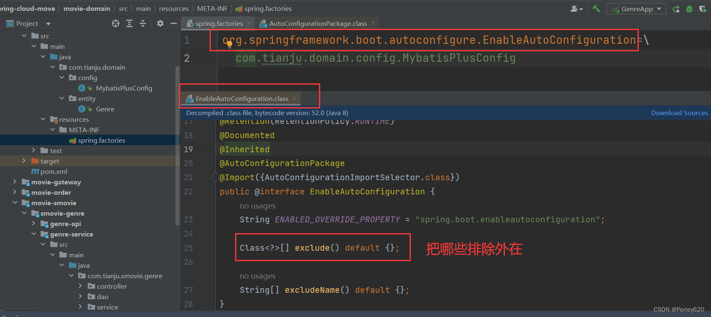
Task: Open the Project panel settings gear
Action: coord(160,23)
